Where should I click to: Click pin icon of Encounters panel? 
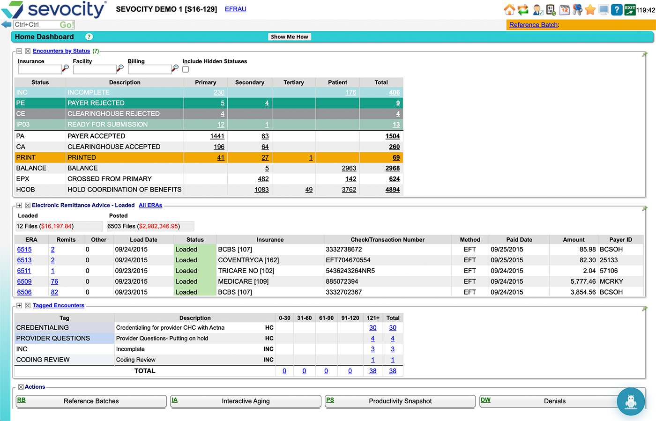(x=644, y=54)
